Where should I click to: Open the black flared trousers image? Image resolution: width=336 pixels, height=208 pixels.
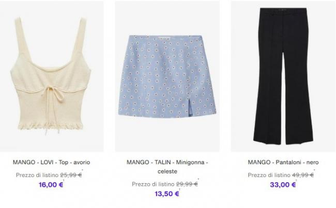point(283,76)
